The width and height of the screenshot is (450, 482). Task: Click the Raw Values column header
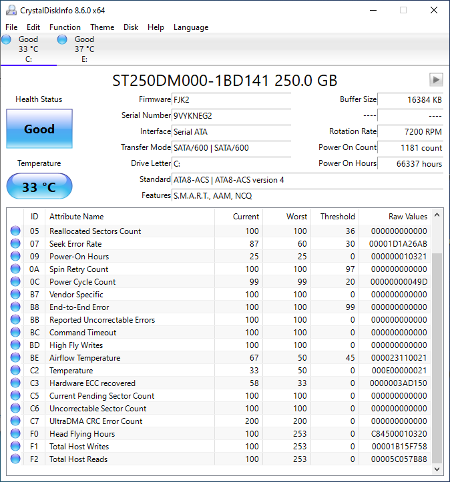click(395, 217)
